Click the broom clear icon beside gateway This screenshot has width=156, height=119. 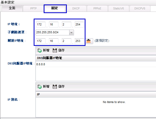(89, 41)
